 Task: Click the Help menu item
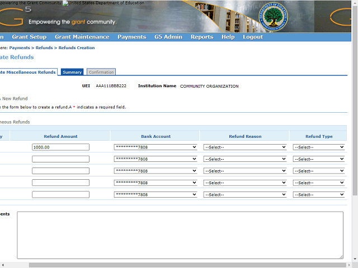228,37
